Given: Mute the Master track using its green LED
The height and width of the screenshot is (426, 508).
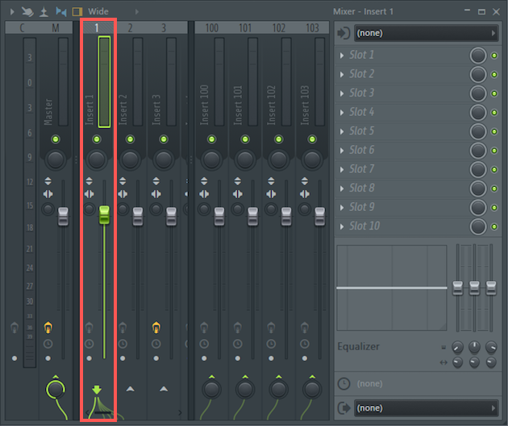Looking at the screenshot, I should point(56,139).
